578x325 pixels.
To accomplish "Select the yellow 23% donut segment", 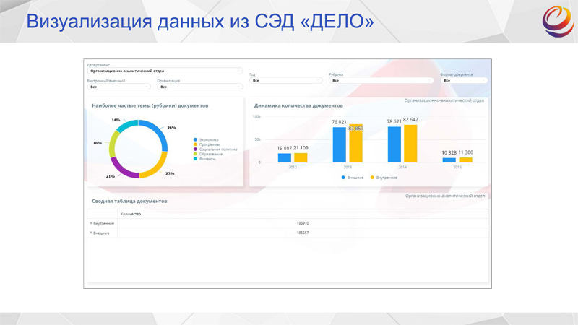I will coord(156,168).
